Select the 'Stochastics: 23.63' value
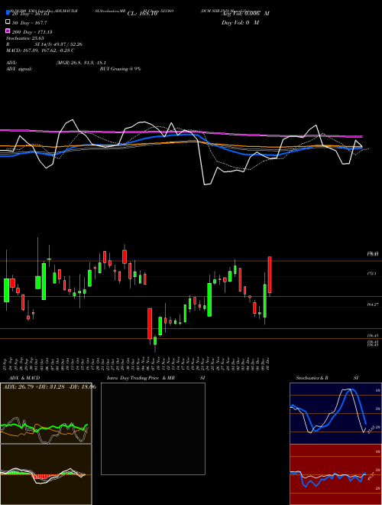 pos(25,38)
